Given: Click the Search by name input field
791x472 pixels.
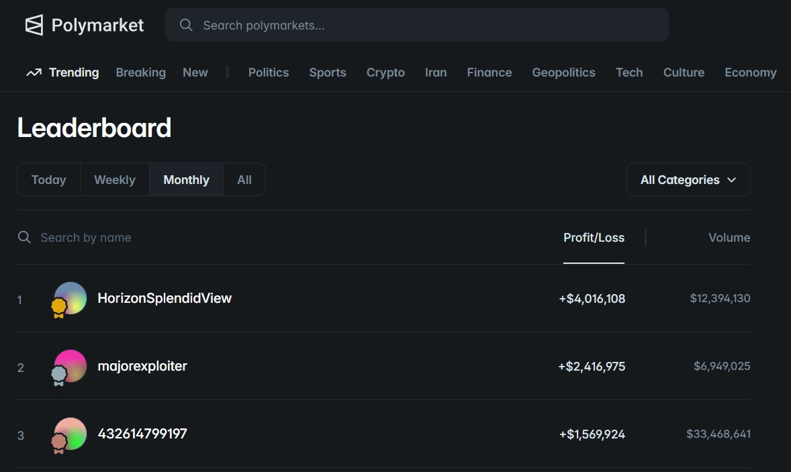Looking at the screenshot, I should (x=86, y=237).
